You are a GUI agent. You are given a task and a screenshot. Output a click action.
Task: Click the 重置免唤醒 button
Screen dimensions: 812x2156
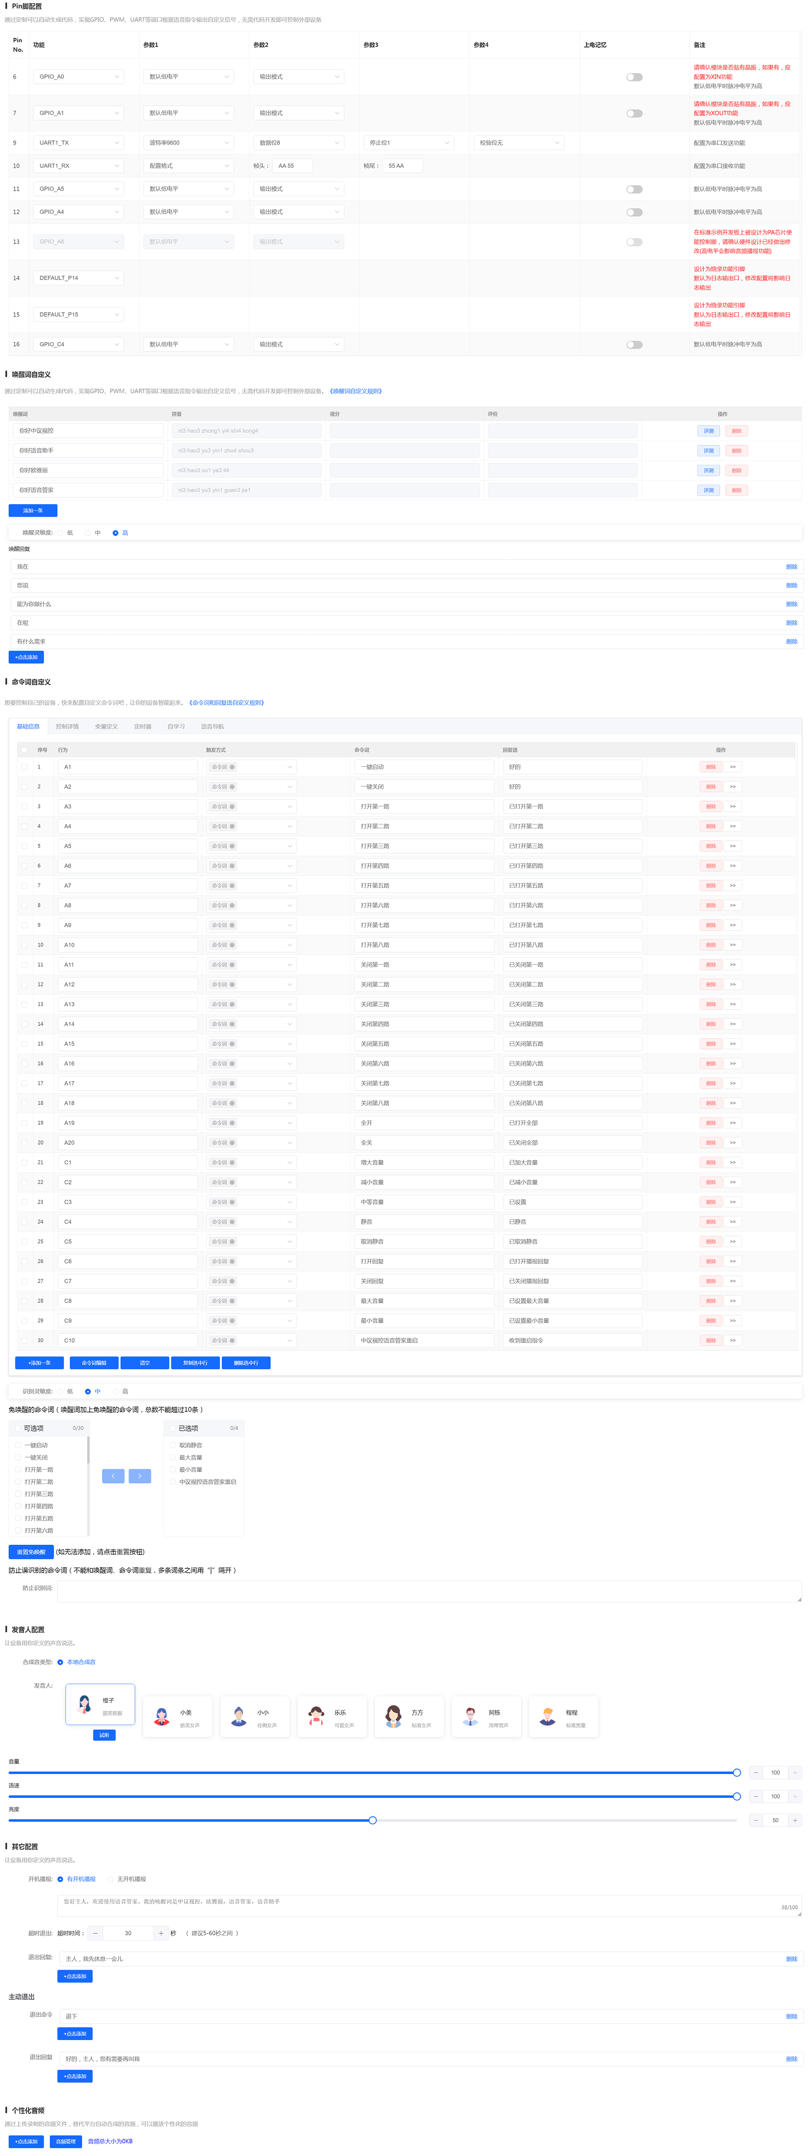coord(31,1552)
